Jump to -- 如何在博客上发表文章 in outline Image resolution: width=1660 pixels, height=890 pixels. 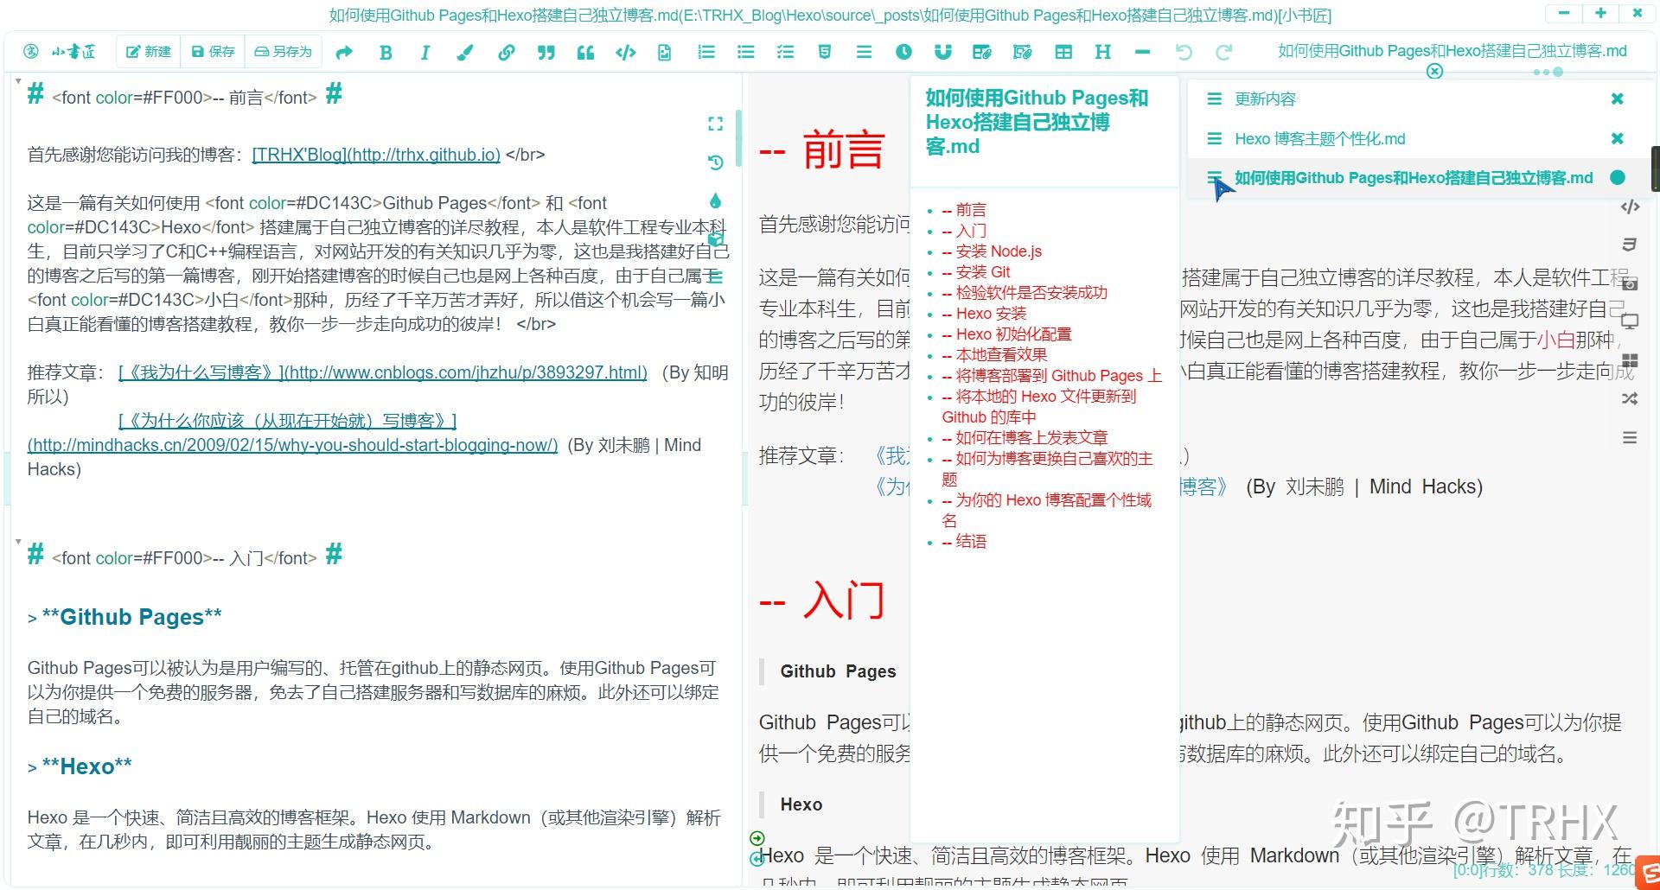[x=1025, y=437]
